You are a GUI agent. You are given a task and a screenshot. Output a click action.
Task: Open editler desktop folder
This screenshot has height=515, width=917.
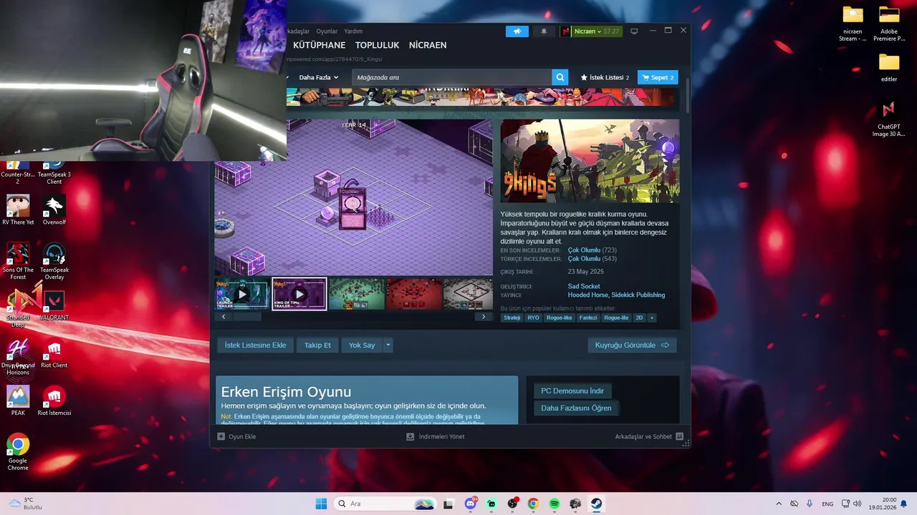889,68
